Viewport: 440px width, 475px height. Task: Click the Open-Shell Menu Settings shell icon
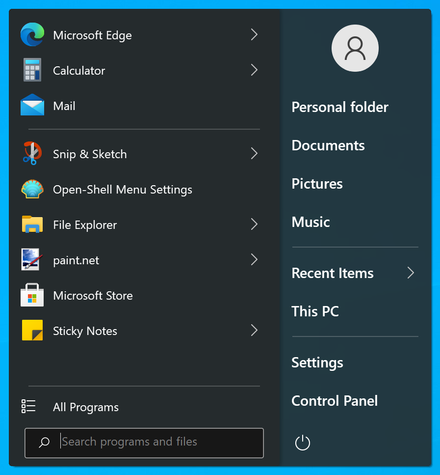click(x=32, y=189)
